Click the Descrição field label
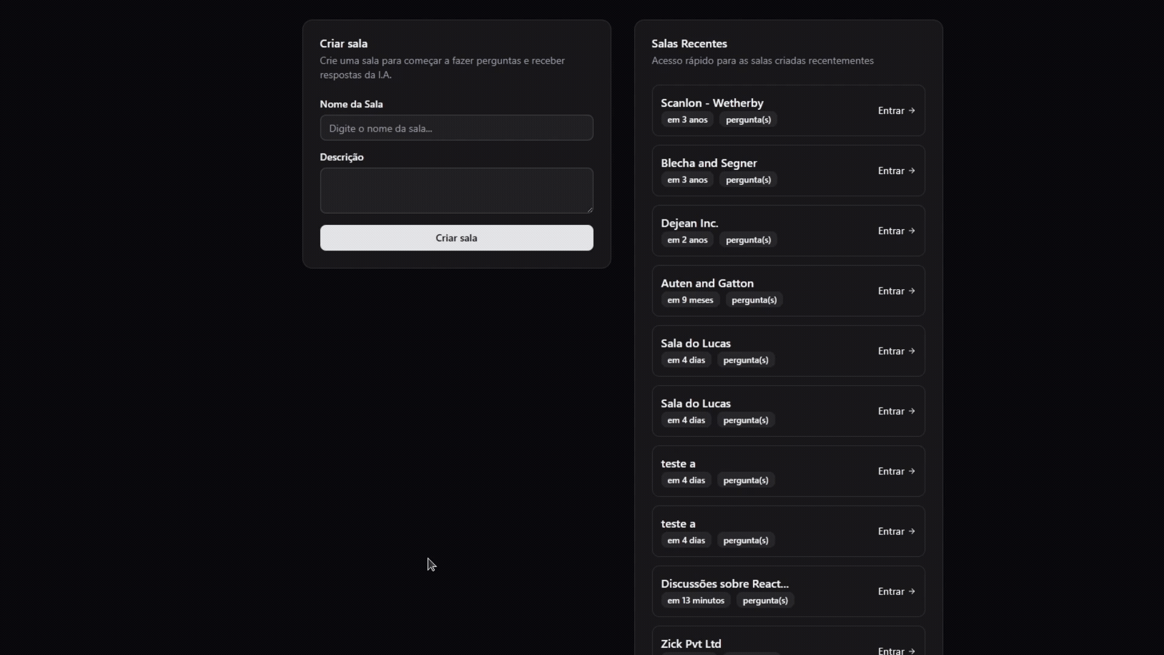 (341, 157)
